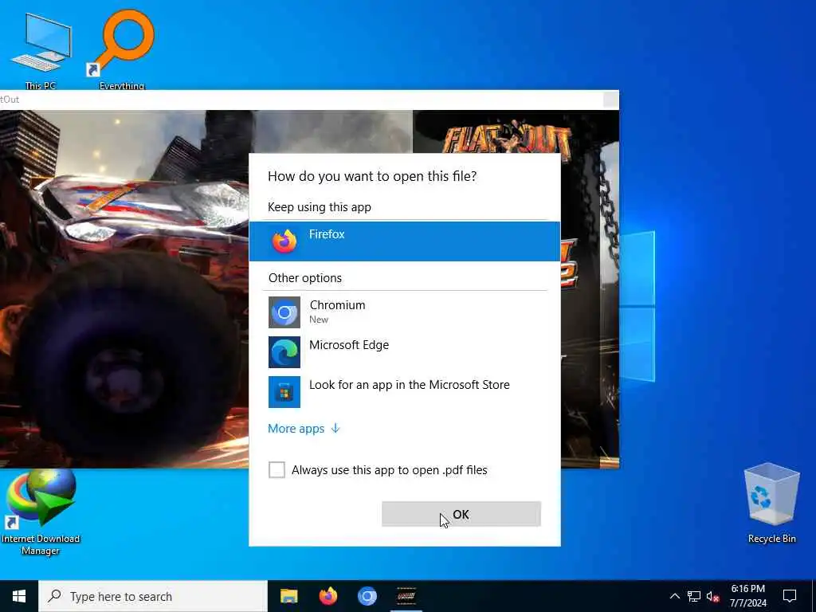Focus the Type here to search box

point(152,596)
